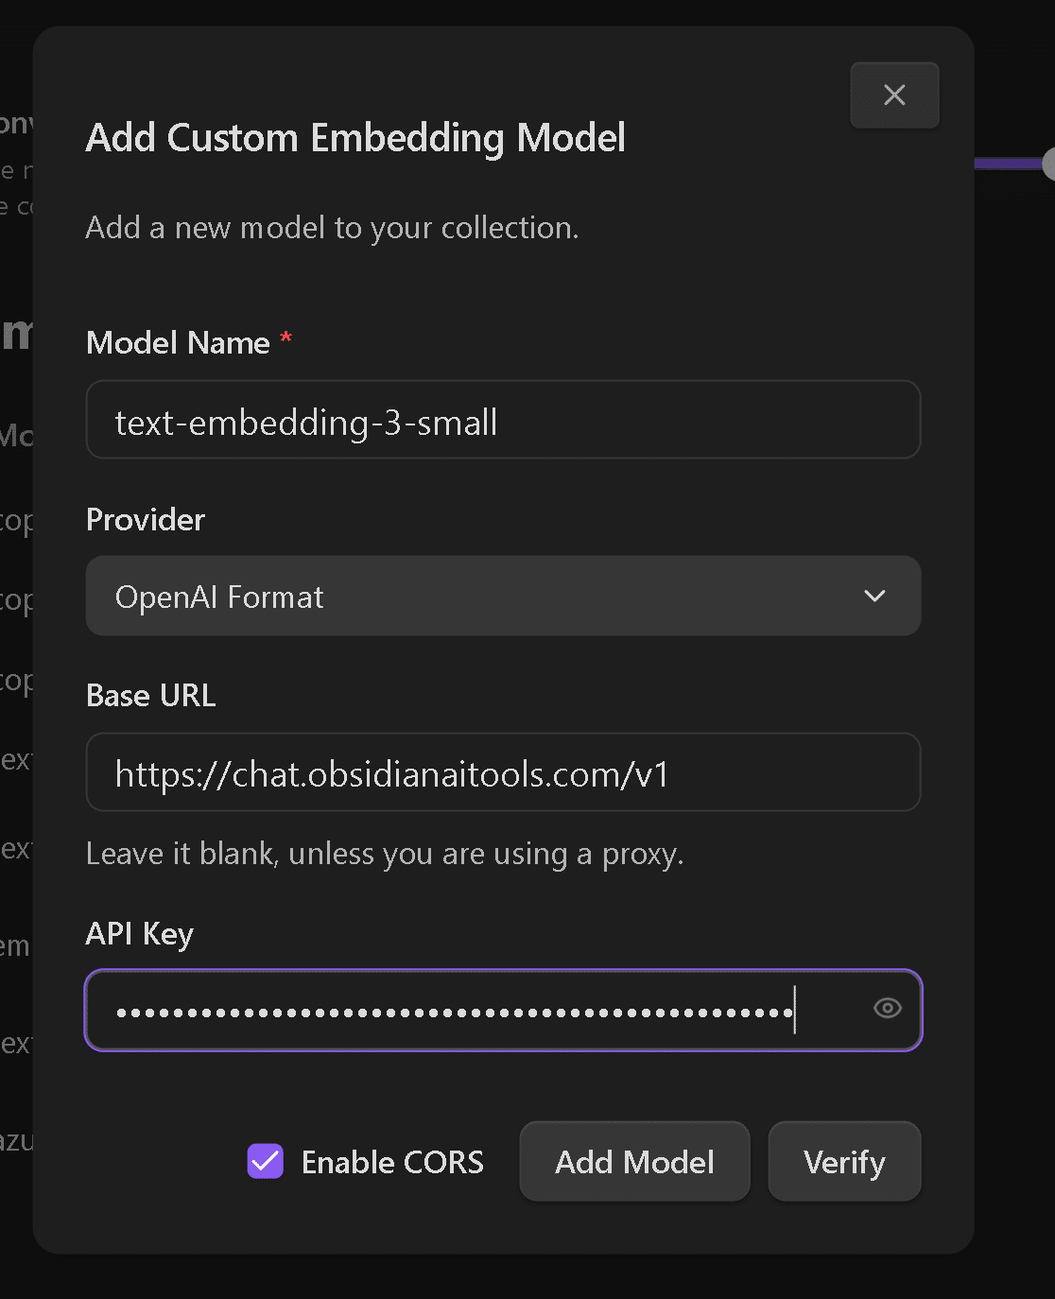Open the Provider dropdown showing OpenAI Format
The image size is (1055, 1299).
[x=503, y=596]
